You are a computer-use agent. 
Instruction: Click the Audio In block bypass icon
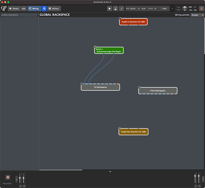[120, 19]
